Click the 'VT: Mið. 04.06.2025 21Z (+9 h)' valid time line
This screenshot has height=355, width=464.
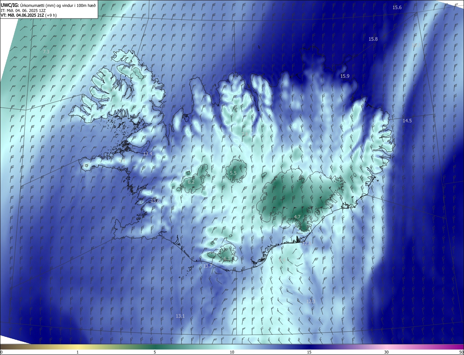(x=29, y=15)
